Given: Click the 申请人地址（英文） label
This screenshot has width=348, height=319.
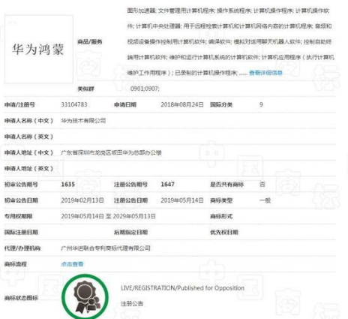Looking at the screenshot, I should click(28, 169).
